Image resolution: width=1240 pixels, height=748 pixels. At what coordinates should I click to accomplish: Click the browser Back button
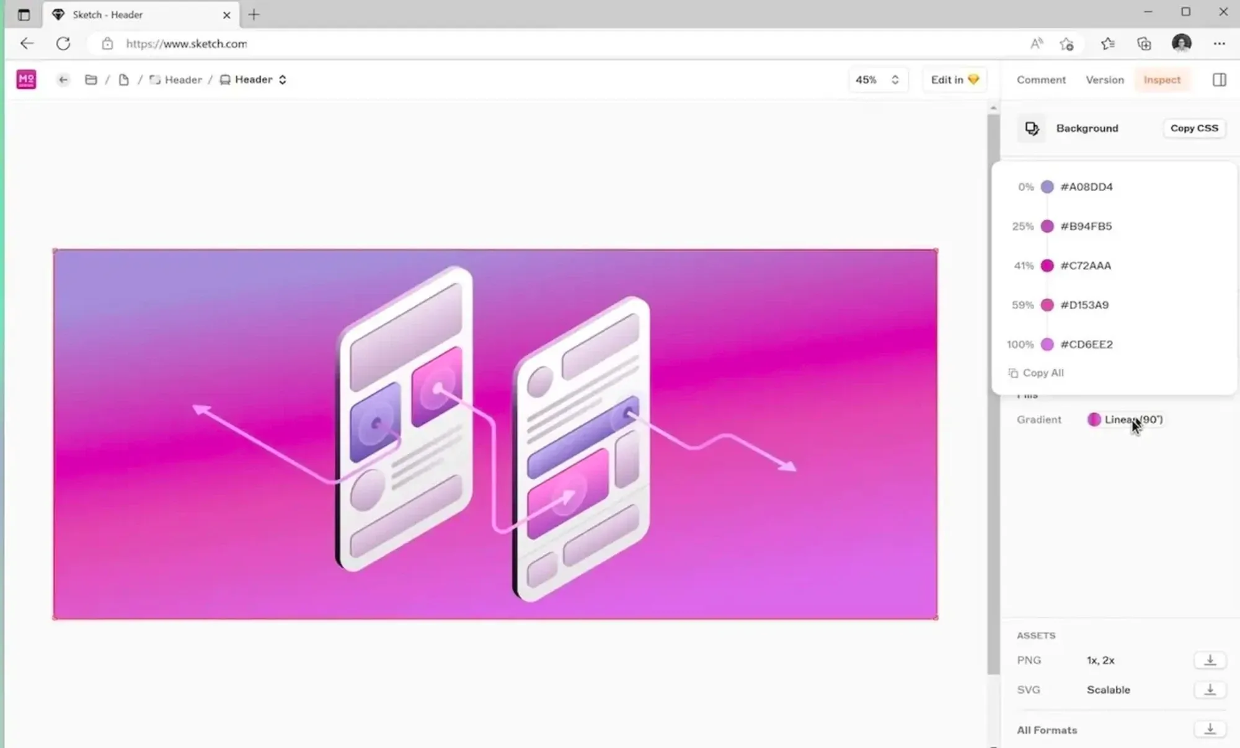27,43
